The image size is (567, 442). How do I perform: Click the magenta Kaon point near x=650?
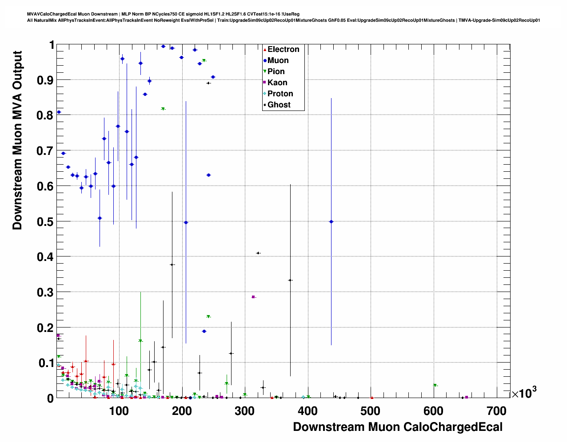pyautogui.click(x=466, y=397)
